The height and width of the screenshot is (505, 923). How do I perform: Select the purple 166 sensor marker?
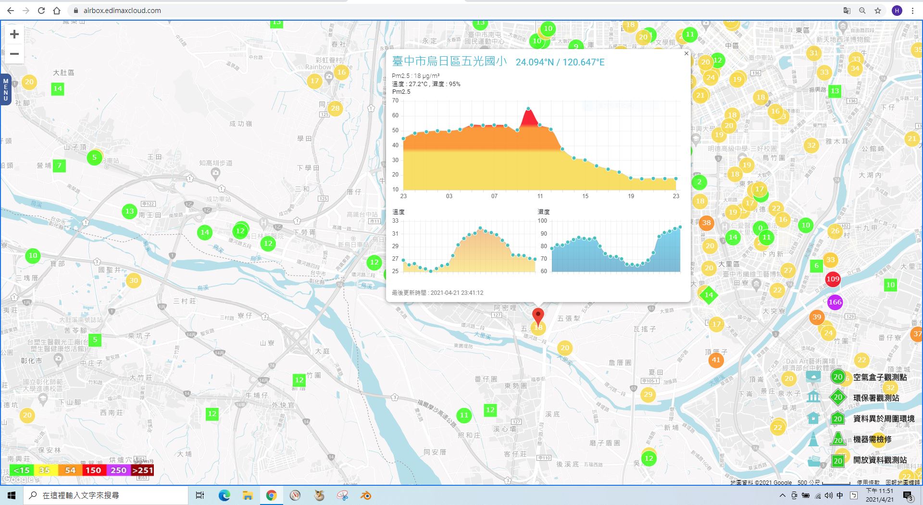pos(835,302)
